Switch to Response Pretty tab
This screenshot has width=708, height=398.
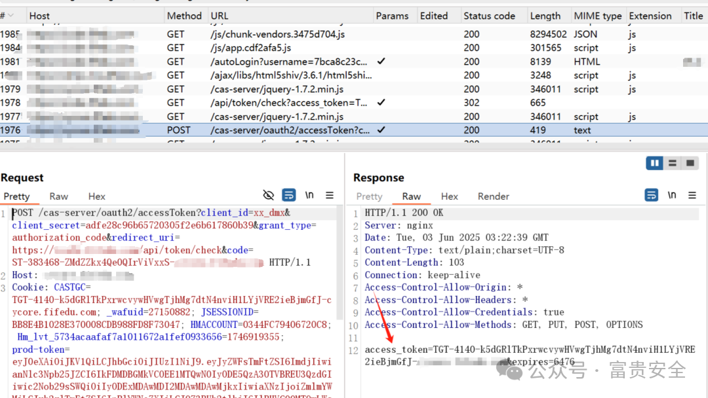369,196
